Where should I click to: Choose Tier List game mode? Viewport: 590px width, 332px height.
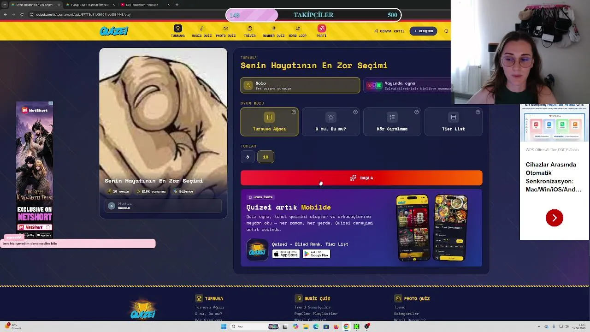[453, 122]
